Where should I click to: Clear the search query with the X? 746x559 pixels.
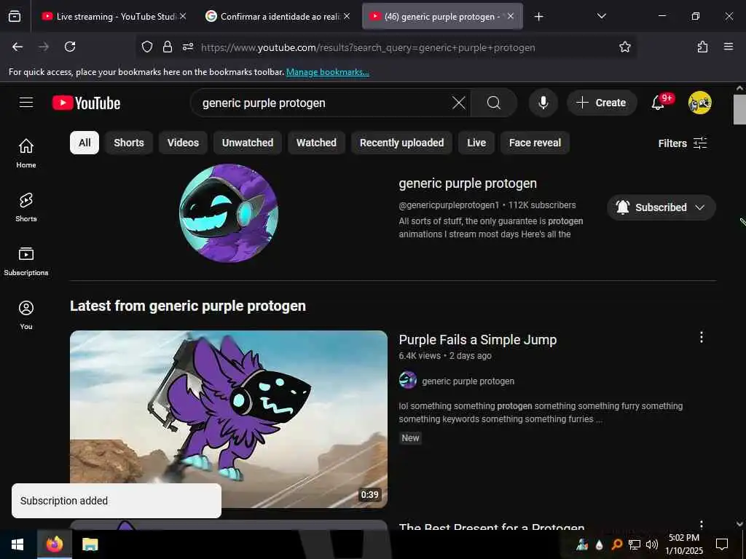click(x=459, y=103)
